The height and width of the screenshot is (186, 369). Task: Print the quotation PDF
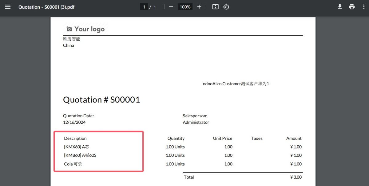click(352, 7)
